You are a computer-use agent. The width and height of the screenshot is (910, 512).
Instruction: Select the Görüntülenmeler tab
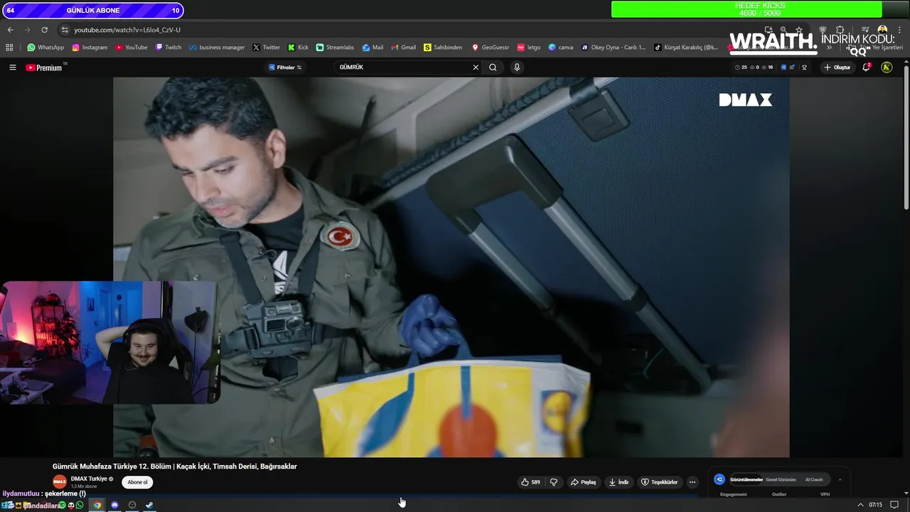point(746,479)
